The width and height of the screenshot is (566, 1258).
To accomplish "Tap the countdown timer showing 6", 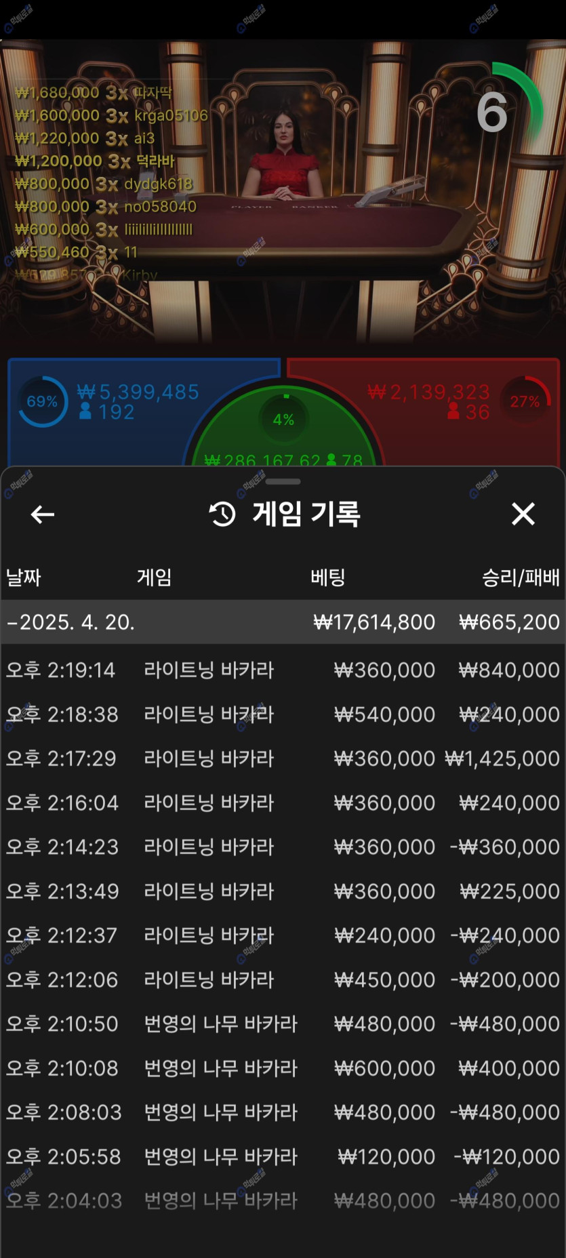I will tap(493, 113).
